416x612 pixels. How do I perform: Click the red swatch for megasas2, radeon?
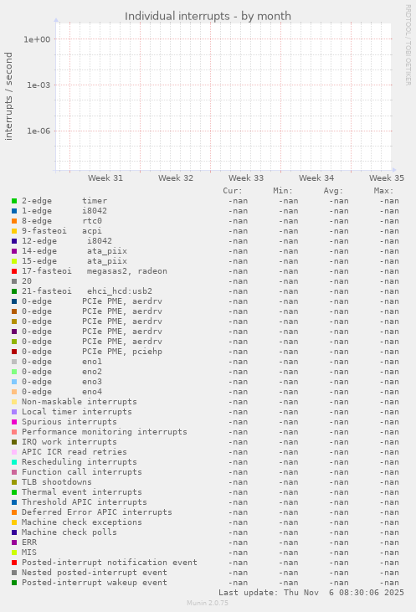tap(14, 271)
